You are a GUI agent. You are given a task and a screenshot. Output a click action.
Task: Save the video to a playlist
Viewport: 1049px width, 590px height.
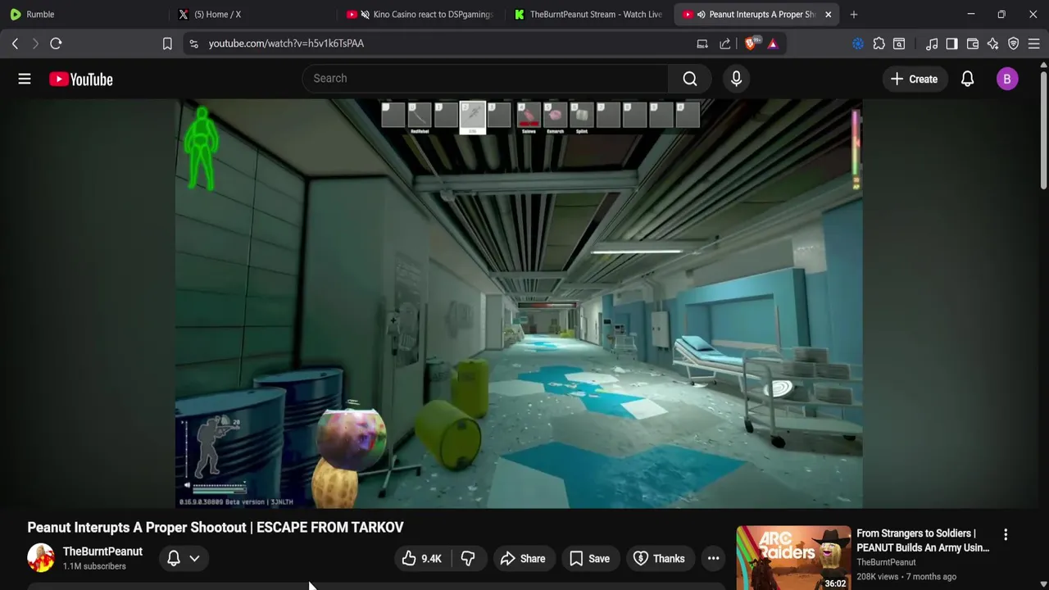(589, 559)
